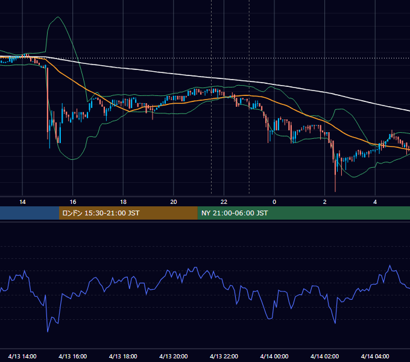The width and height of the screenshot is (410, 362).
Task: Click the hour label 4 on price chart axis
Action: click(x=375, y=202)
